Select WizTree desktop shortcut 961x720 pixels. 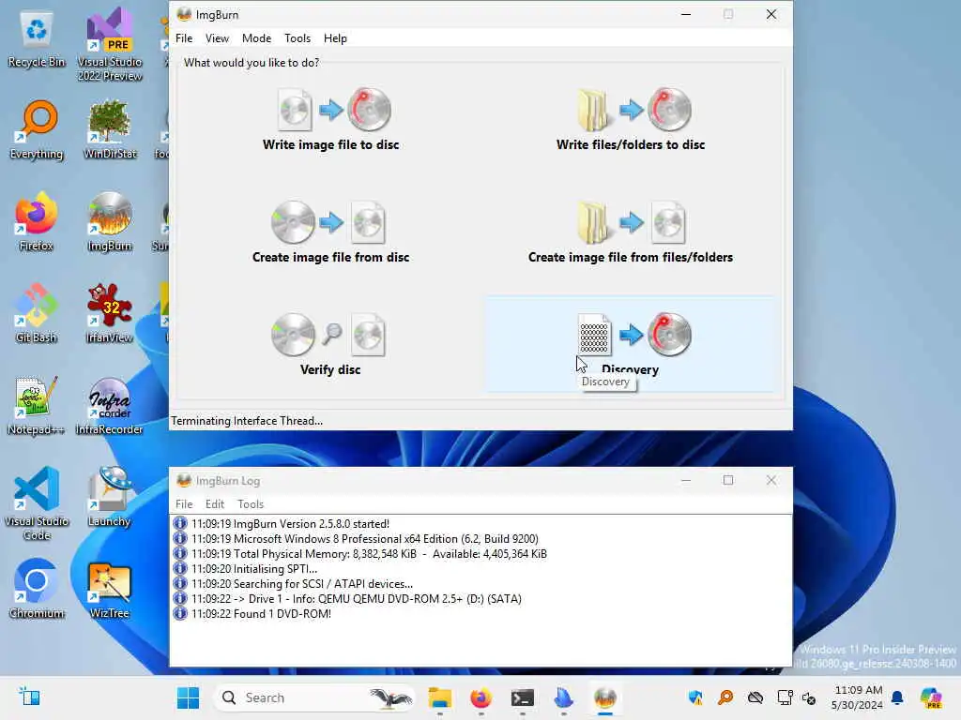pyautogui.click(x=110, y=589)
